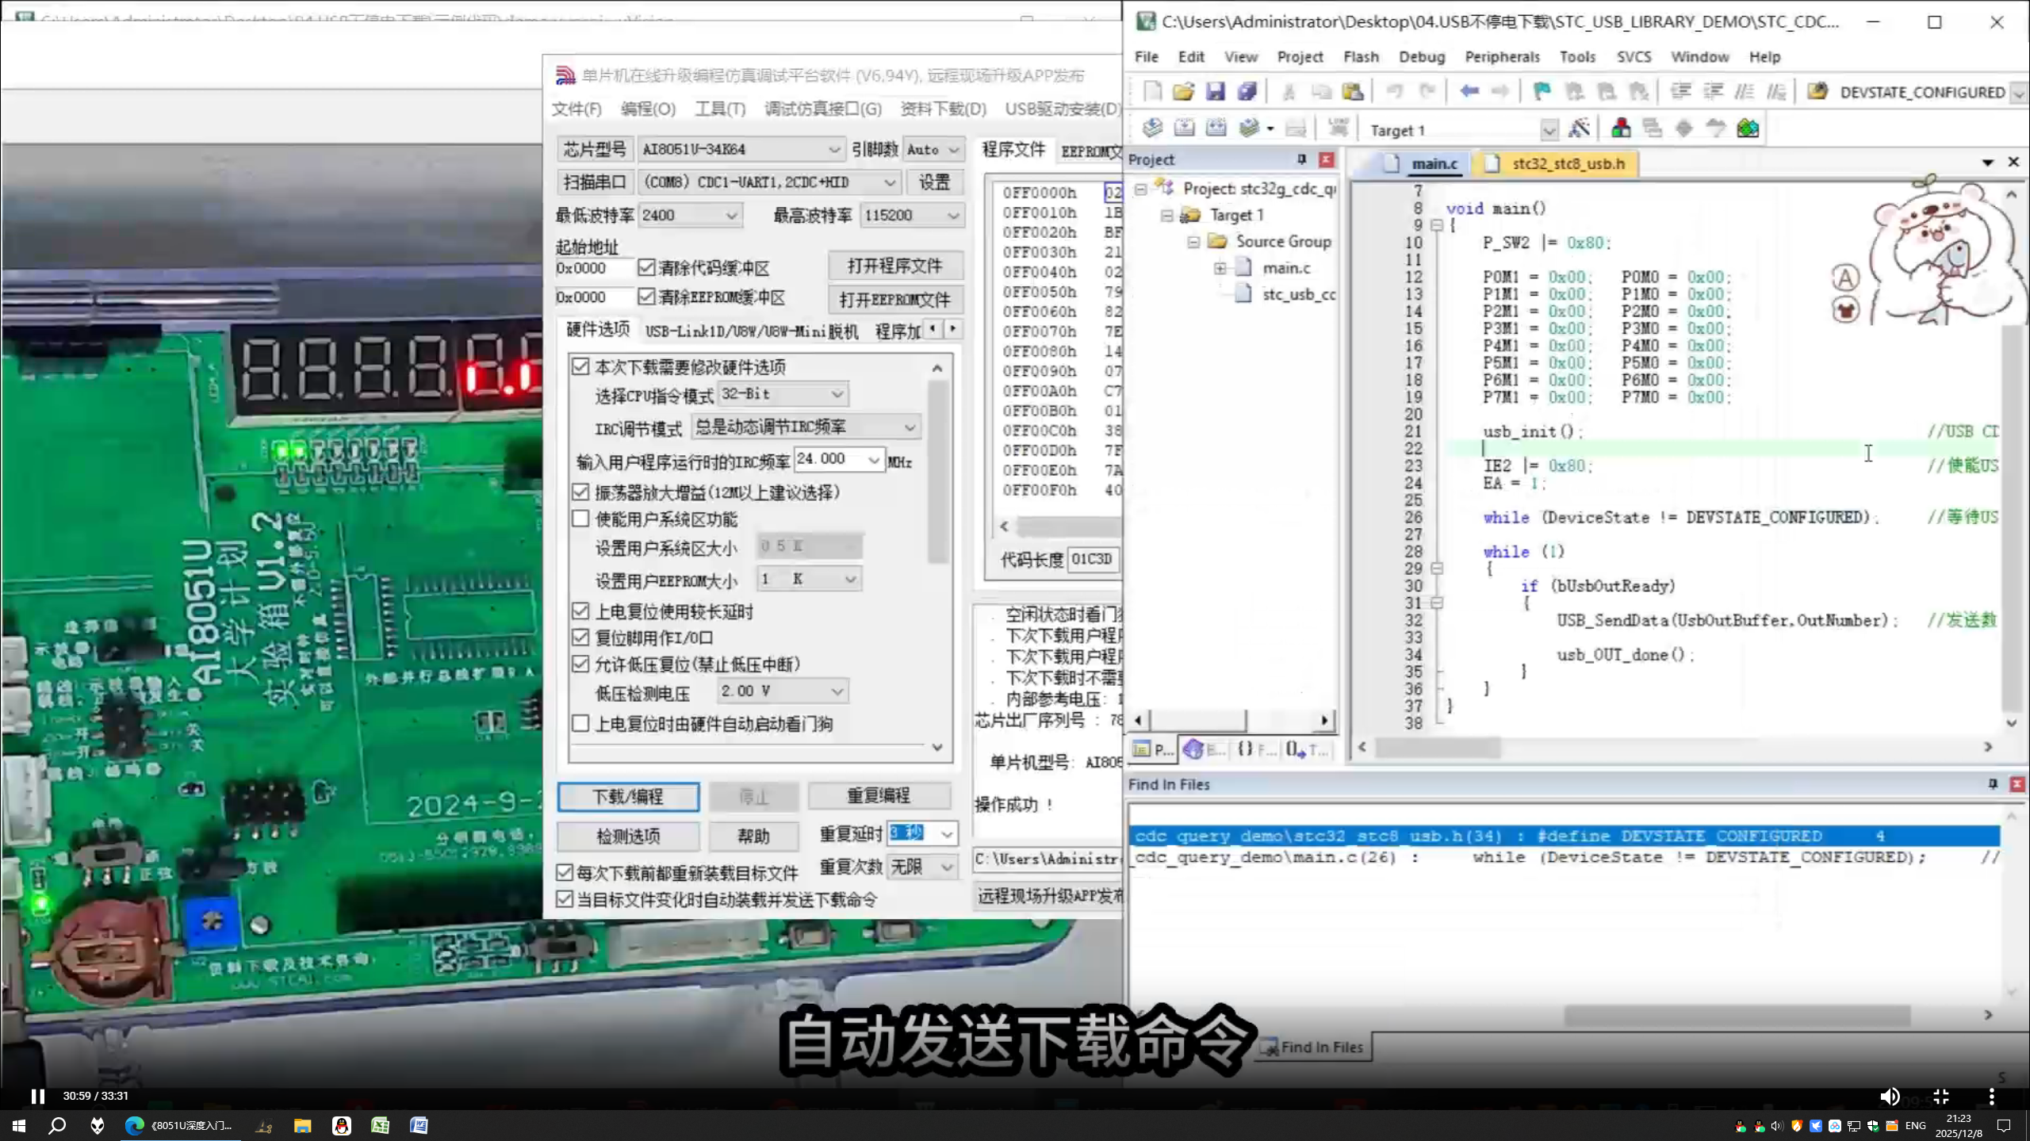Click the Build toolbar icon in Keil
The image size is (2030, 1141).
tap(1183, 128)
